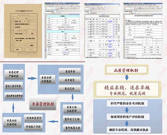Viewport: 167px width, 135px height.
Task: Click the up arrow above 业务办结 panel
Action: coord(13,108)
